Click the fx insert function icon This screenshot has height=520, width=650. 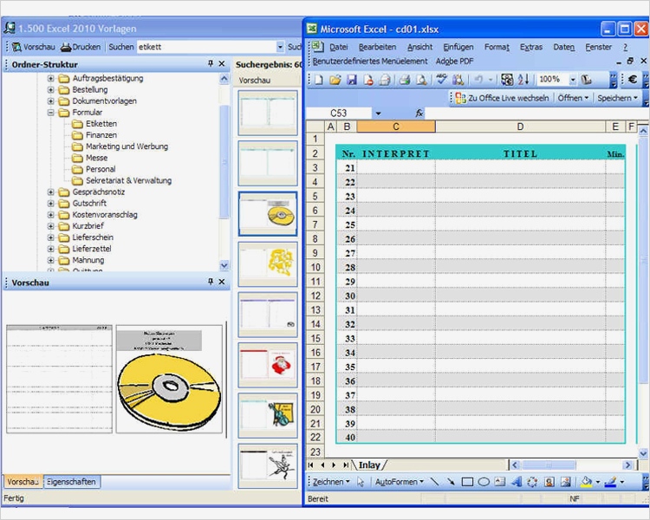pos(419,113)
